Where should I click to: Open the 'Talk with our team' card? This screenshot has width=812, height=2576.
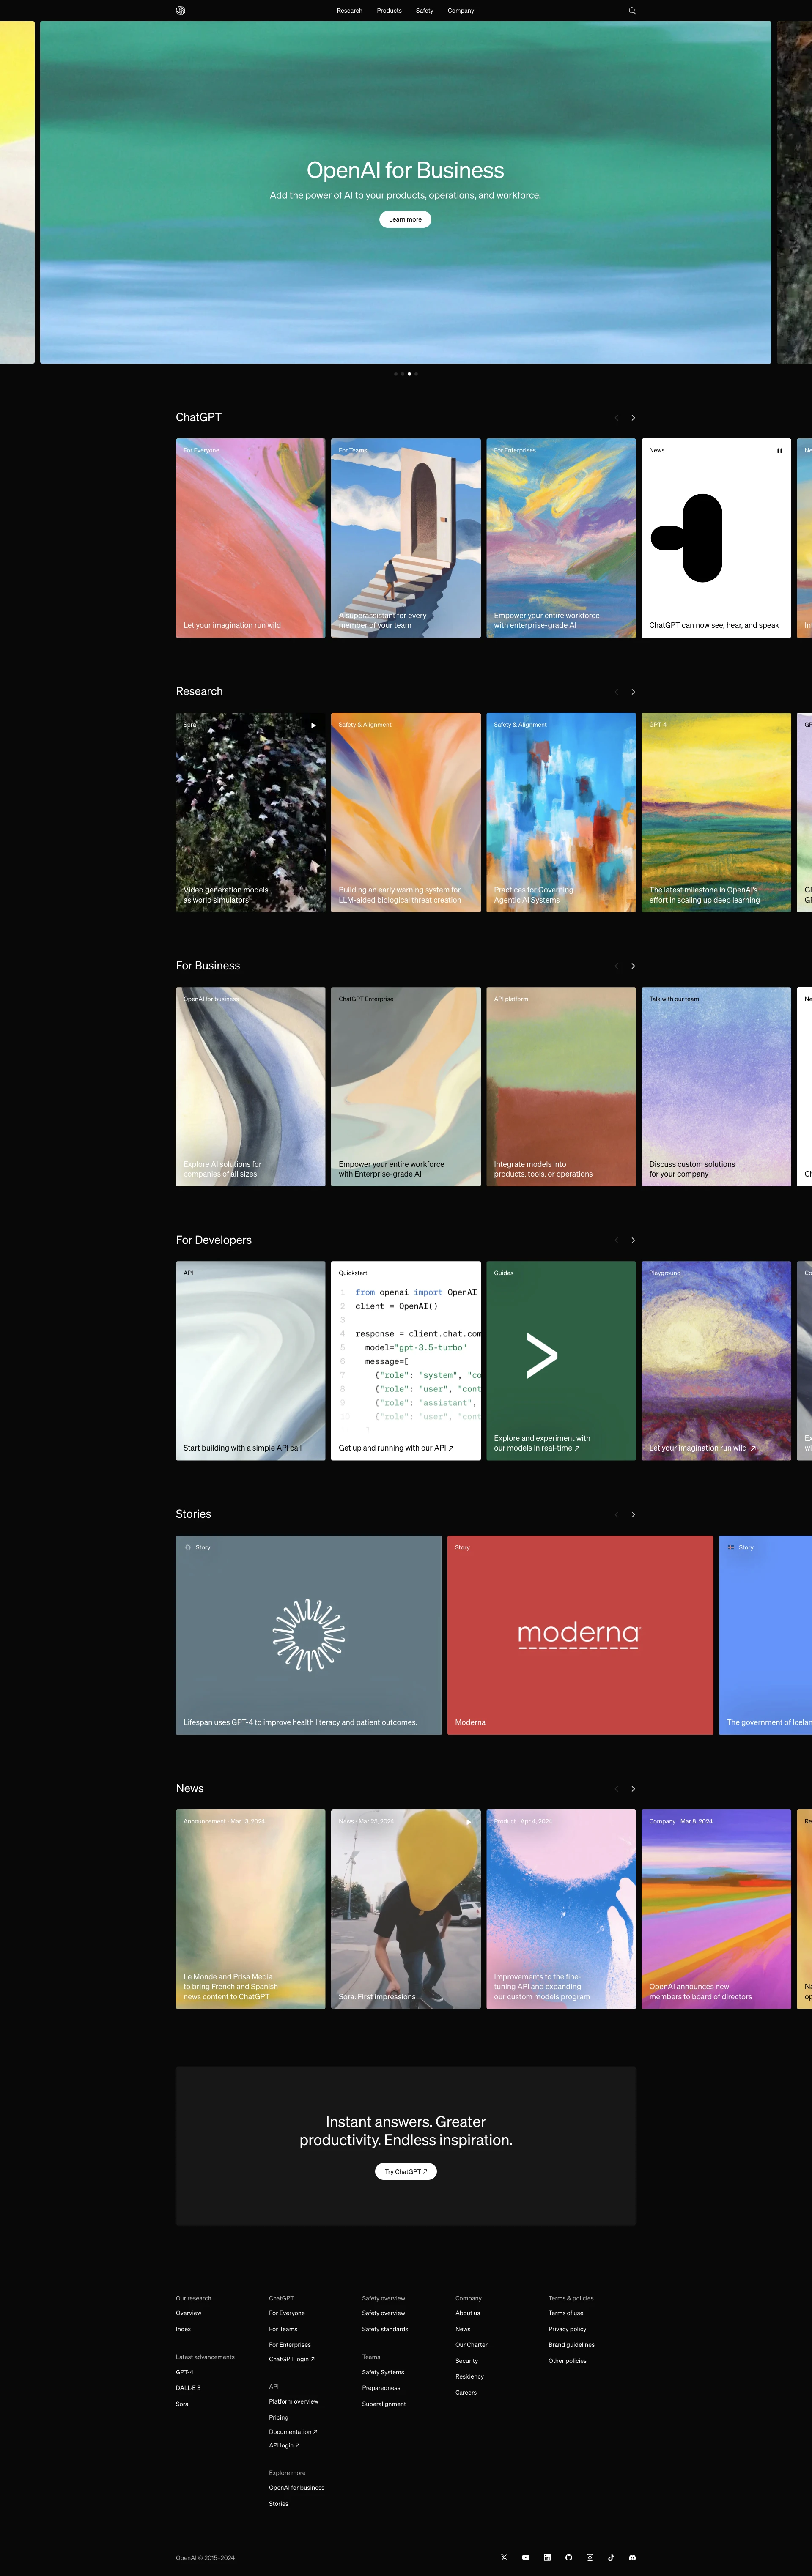point(716,1087)
